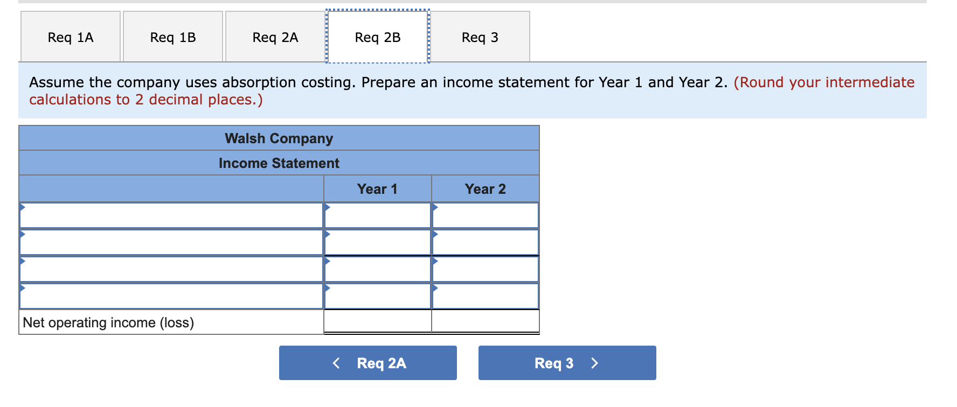Viewport: 957px width, 407px height.
Task: Select the Req 2A tab
Action: [x=275, y=36]
